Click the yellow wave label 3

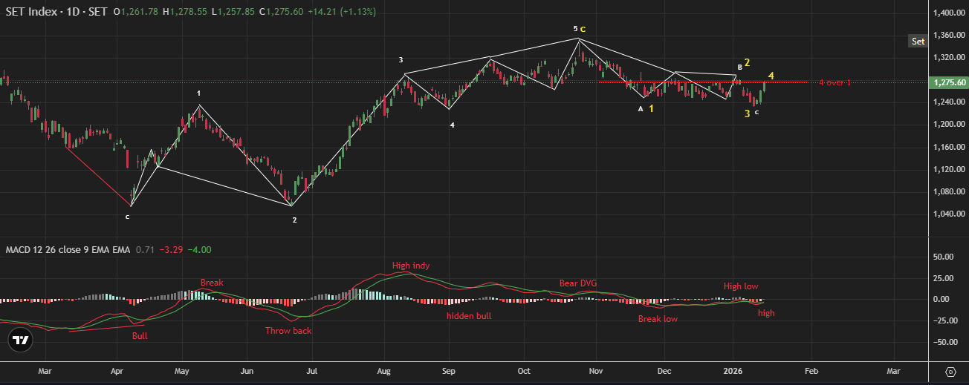click(747, 113)
